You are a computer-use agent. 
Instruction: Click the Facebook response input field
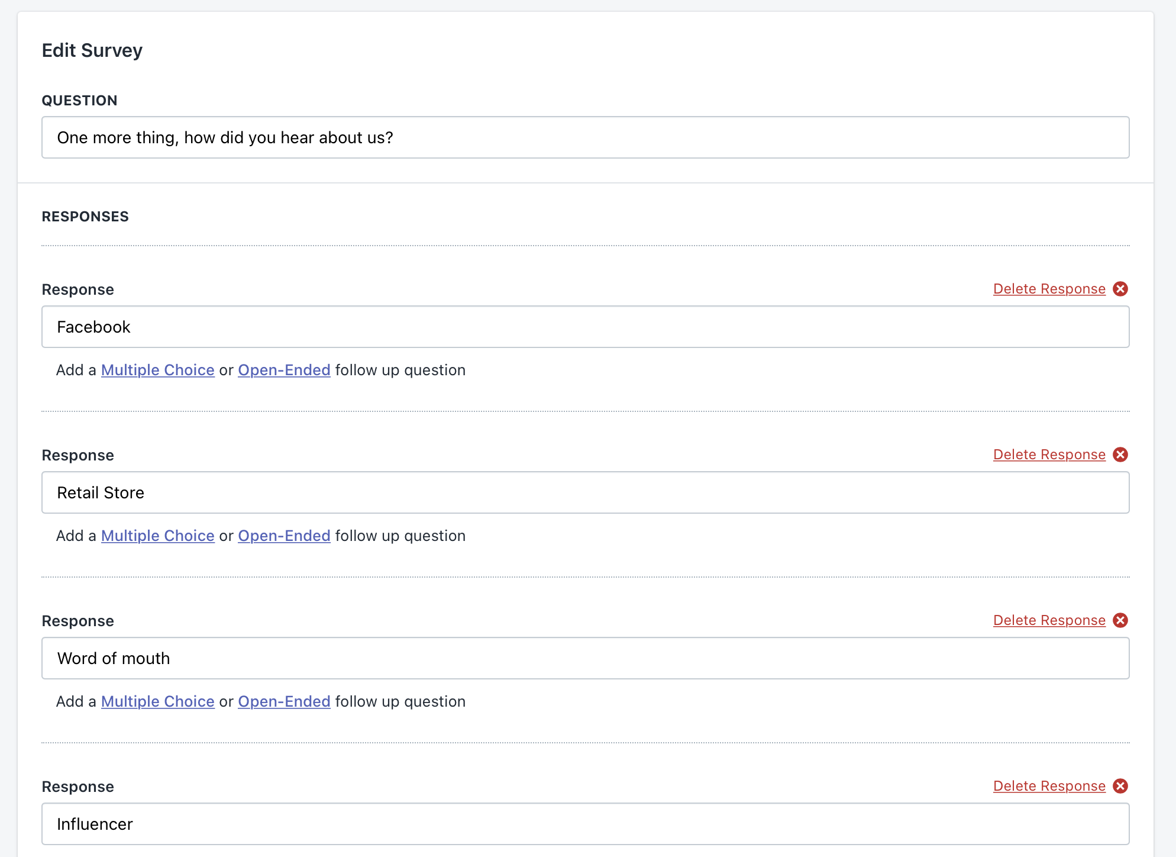point(585,327)
